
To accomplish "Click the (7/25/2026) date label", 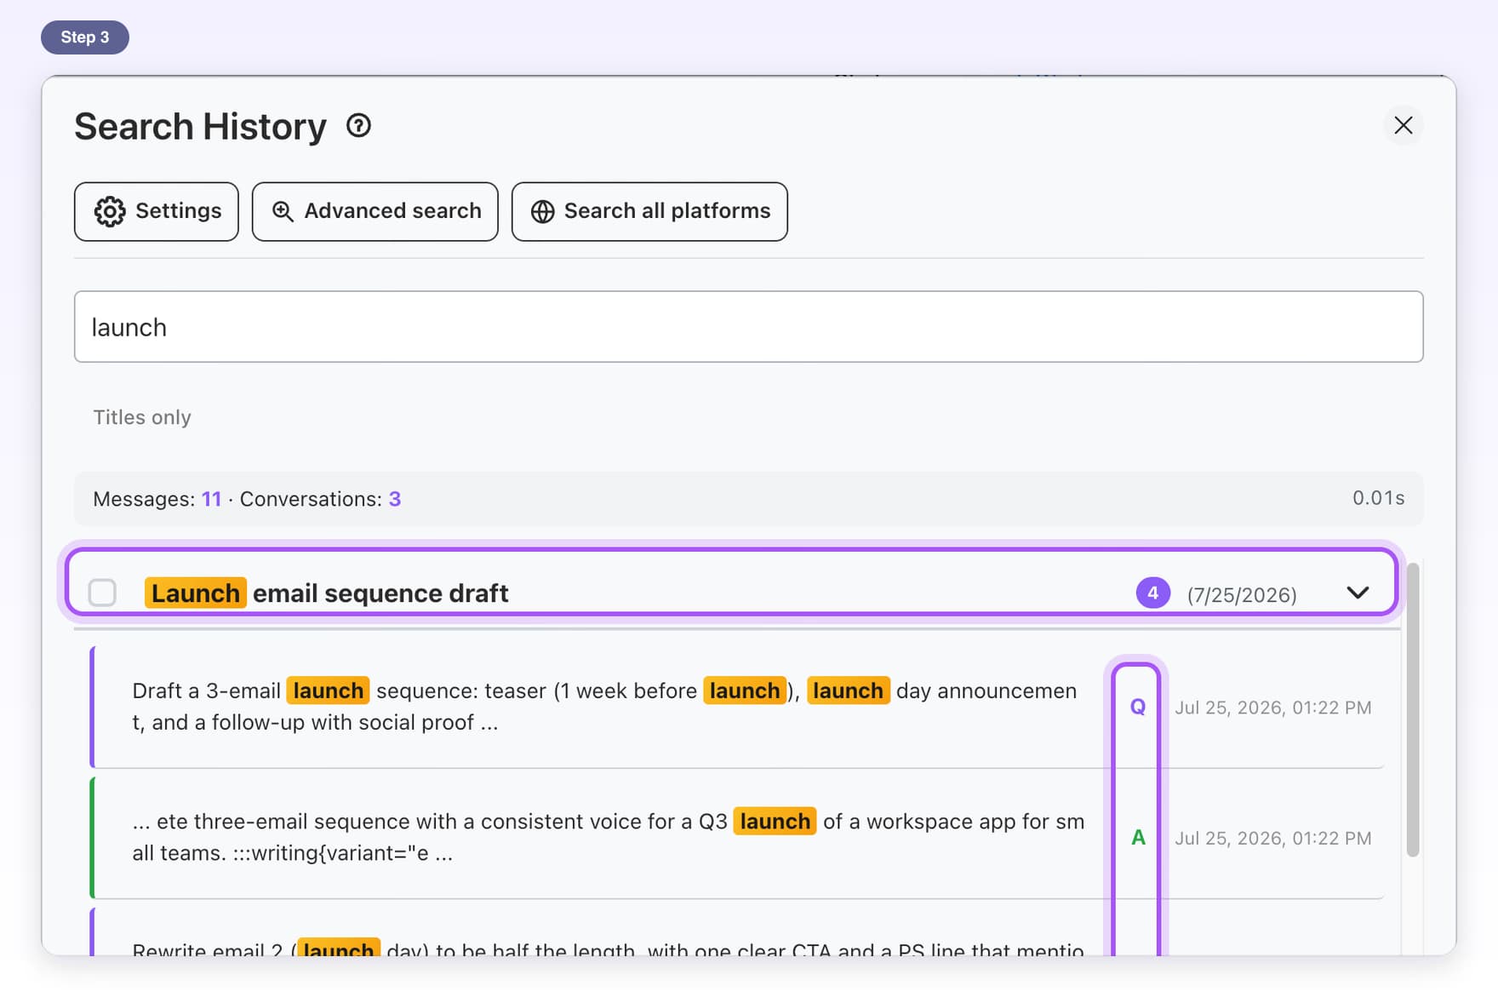I will (1242, 594).
